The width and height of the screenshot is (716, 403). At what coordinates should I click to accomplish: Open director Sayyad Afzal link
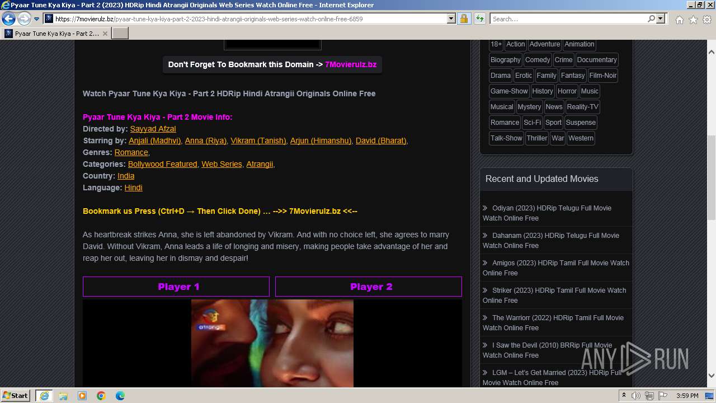point(153,129)
